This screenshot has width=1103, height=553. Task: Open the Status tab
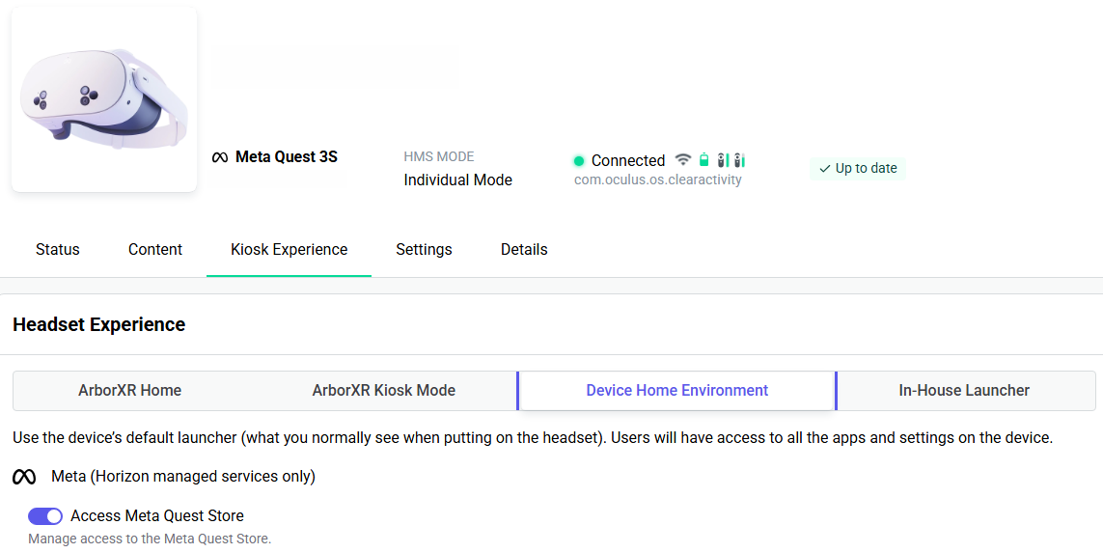coord(58,250)
